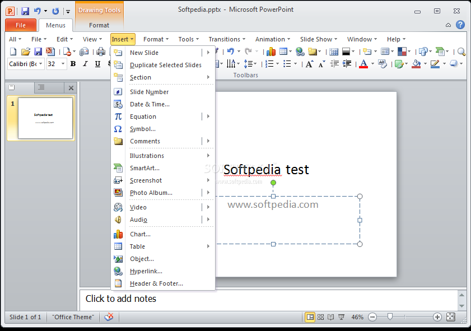
Task: Click the Open folder icon in toolbar
Action: pos(26,52)
